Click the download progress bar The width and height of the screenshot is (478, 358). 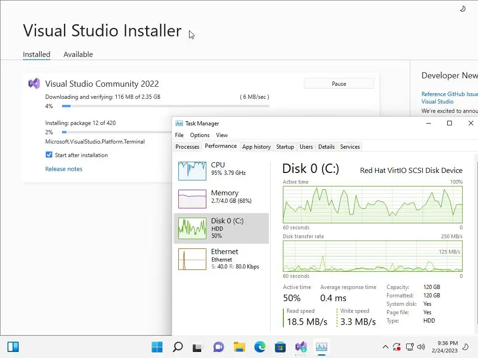pyautogui.click(x=166, y=106)
